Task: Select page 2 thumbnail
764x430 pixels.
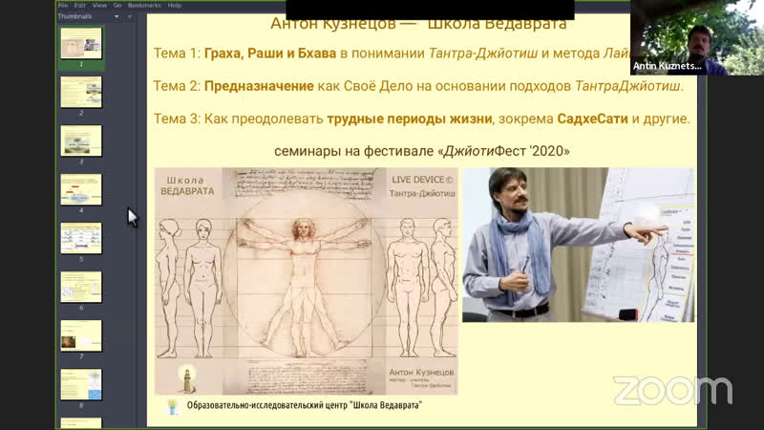Action: point(81,92)
